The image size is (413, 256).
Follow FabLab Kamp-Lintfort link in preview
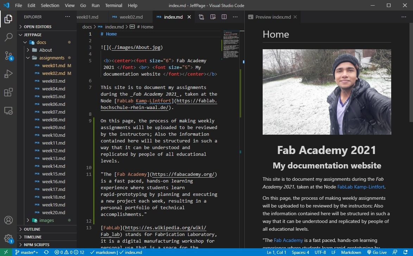coord(361,187)
